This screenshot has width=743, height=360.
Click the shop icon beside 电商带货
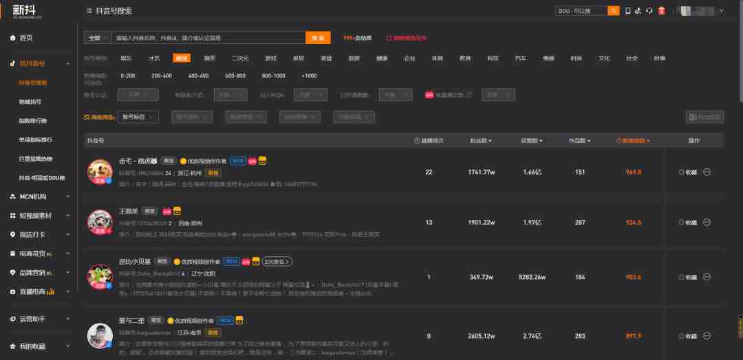coord(13,254)
